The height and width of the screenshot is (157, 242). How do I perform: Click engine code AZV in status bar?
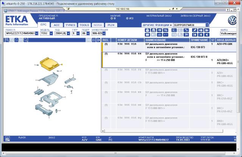pos(85,140)
